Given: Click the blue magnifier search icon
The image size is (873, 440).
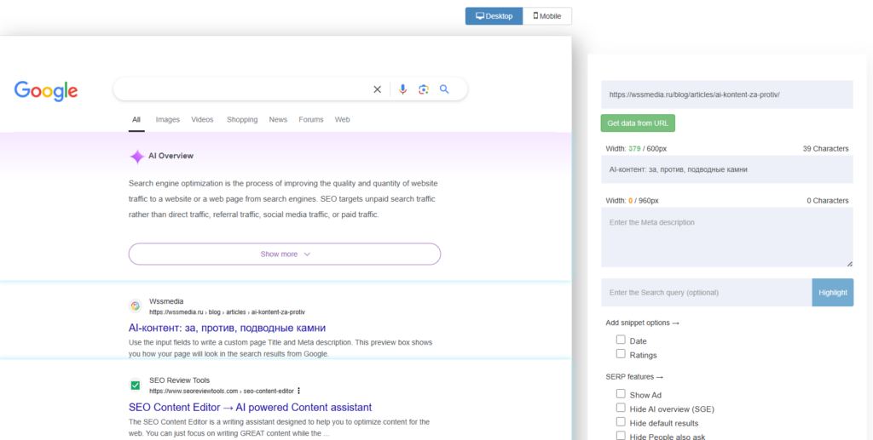Looking at the screenshot, I should [444, 89].
